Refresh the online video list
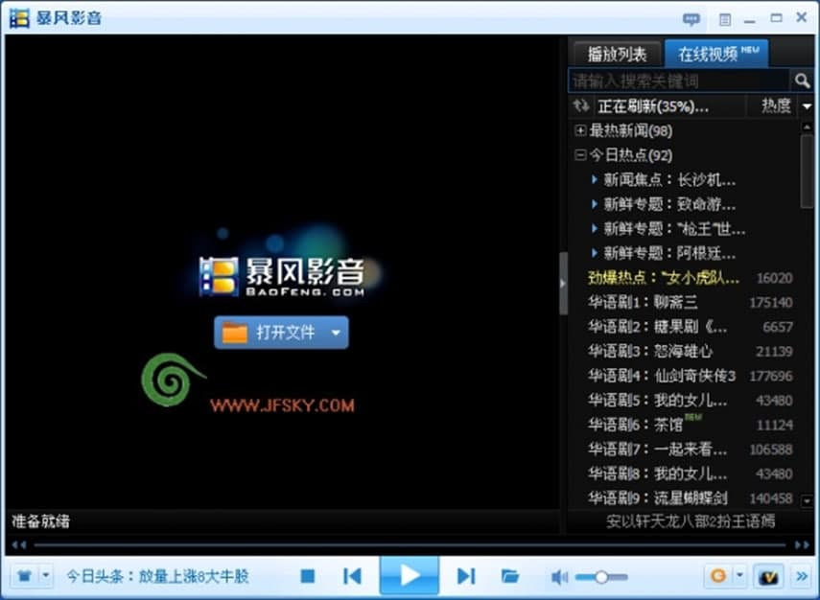Screen dimensions: 820x600 (x=581, y=107)
